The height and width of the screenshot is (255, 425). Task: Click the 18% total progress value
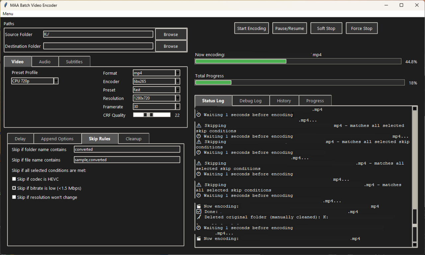(413, 83)
